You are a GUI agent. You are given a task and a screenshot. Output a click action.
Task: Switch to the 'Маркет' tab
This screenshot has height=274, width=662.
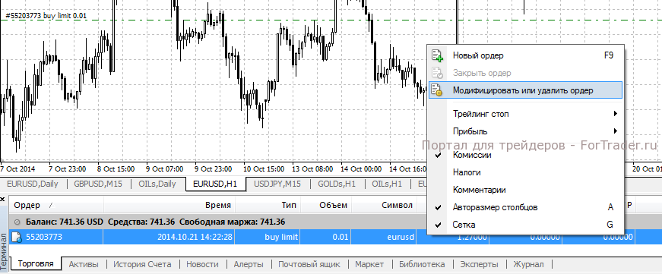click(x=369, y=264)
